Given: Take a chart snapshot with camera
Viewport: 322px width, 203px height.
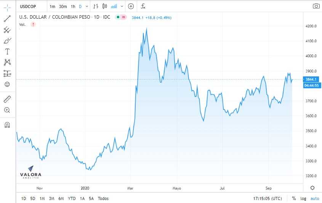Looking at the screenshot, I should [316, 6].
